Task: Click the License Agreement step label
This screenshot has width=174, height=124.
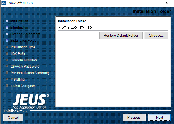Action: coord(25,34)
